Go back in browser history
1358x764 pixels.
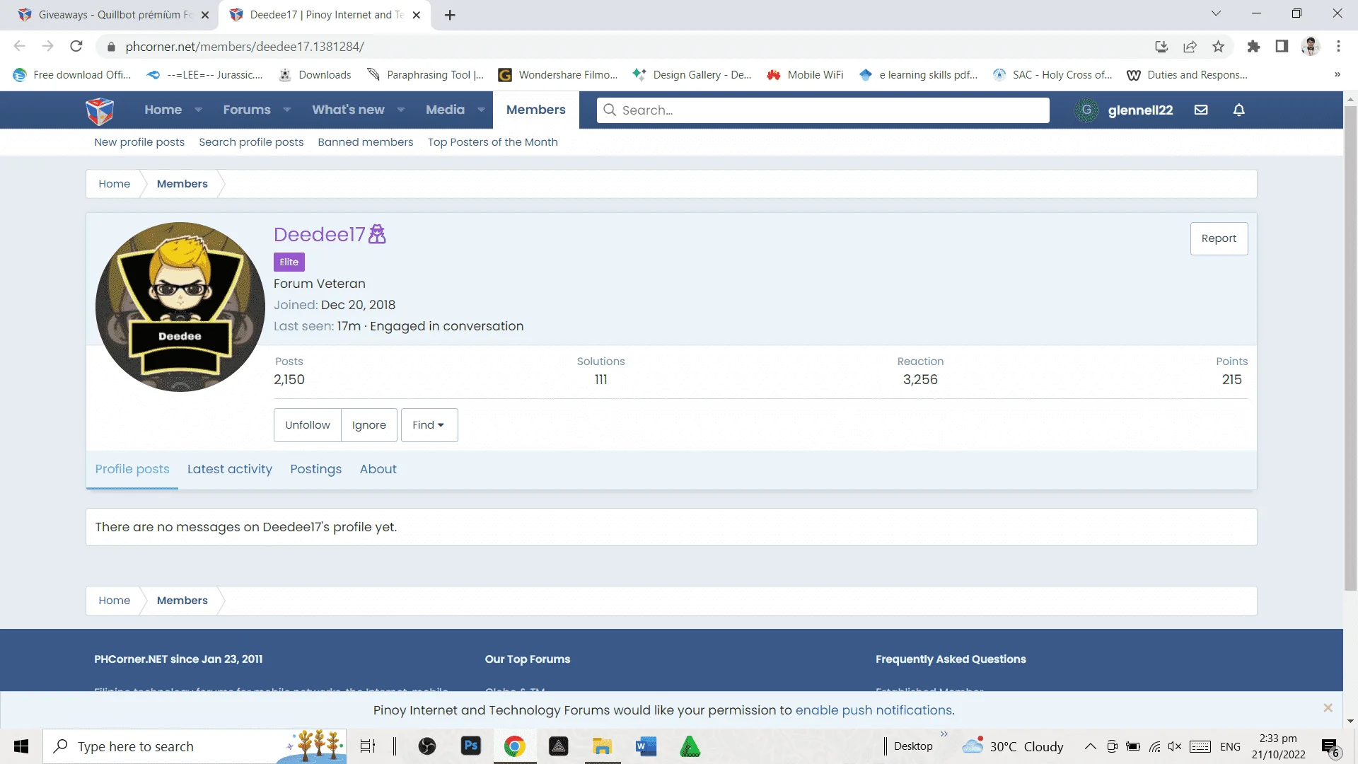coord(20,47)
